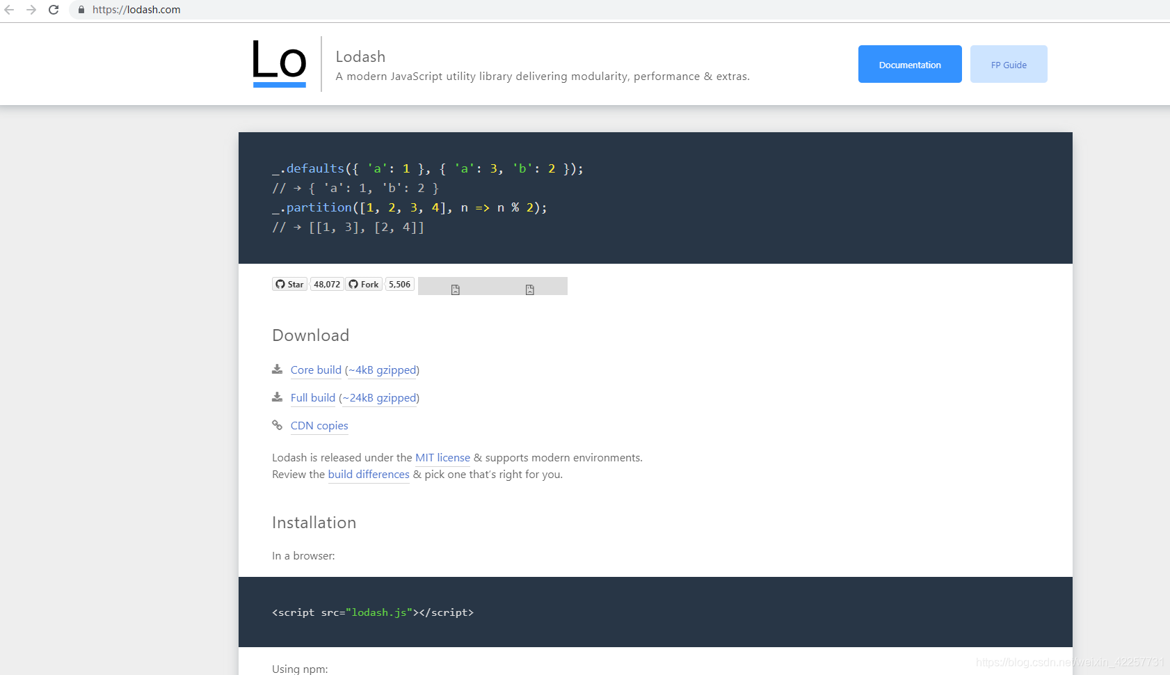
Task: Click the 'In a browser:' text
Action: click(303, 556)
